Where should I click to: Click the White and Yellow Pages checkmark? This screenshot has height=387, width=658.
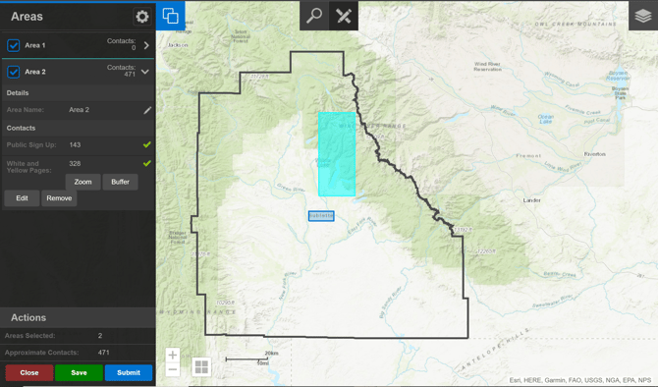[x=147, y=163]
